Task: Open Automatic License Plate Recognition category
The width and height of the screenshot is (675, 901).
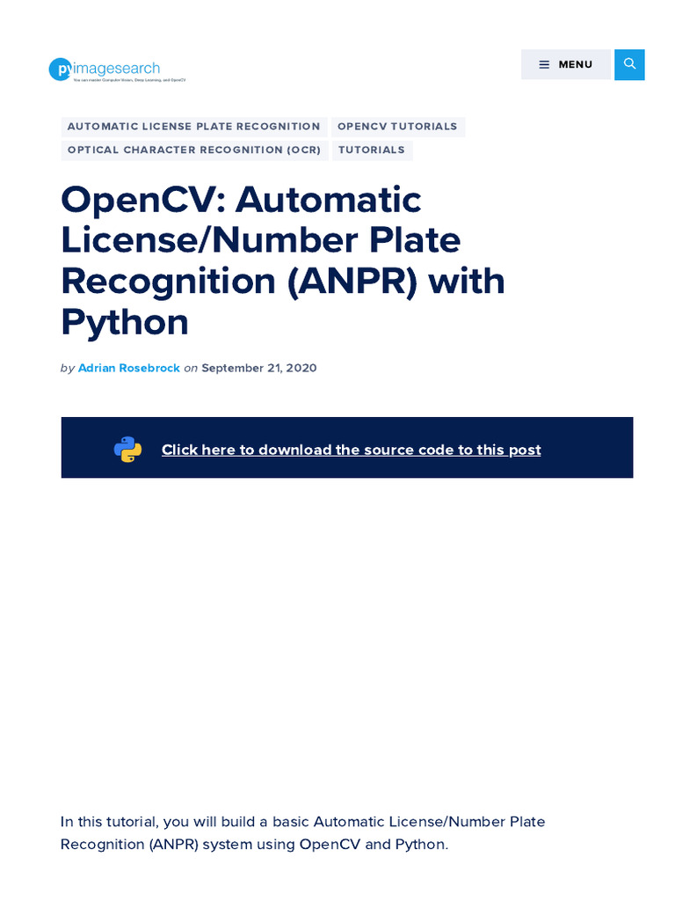Action: click(x=194, y=127)
